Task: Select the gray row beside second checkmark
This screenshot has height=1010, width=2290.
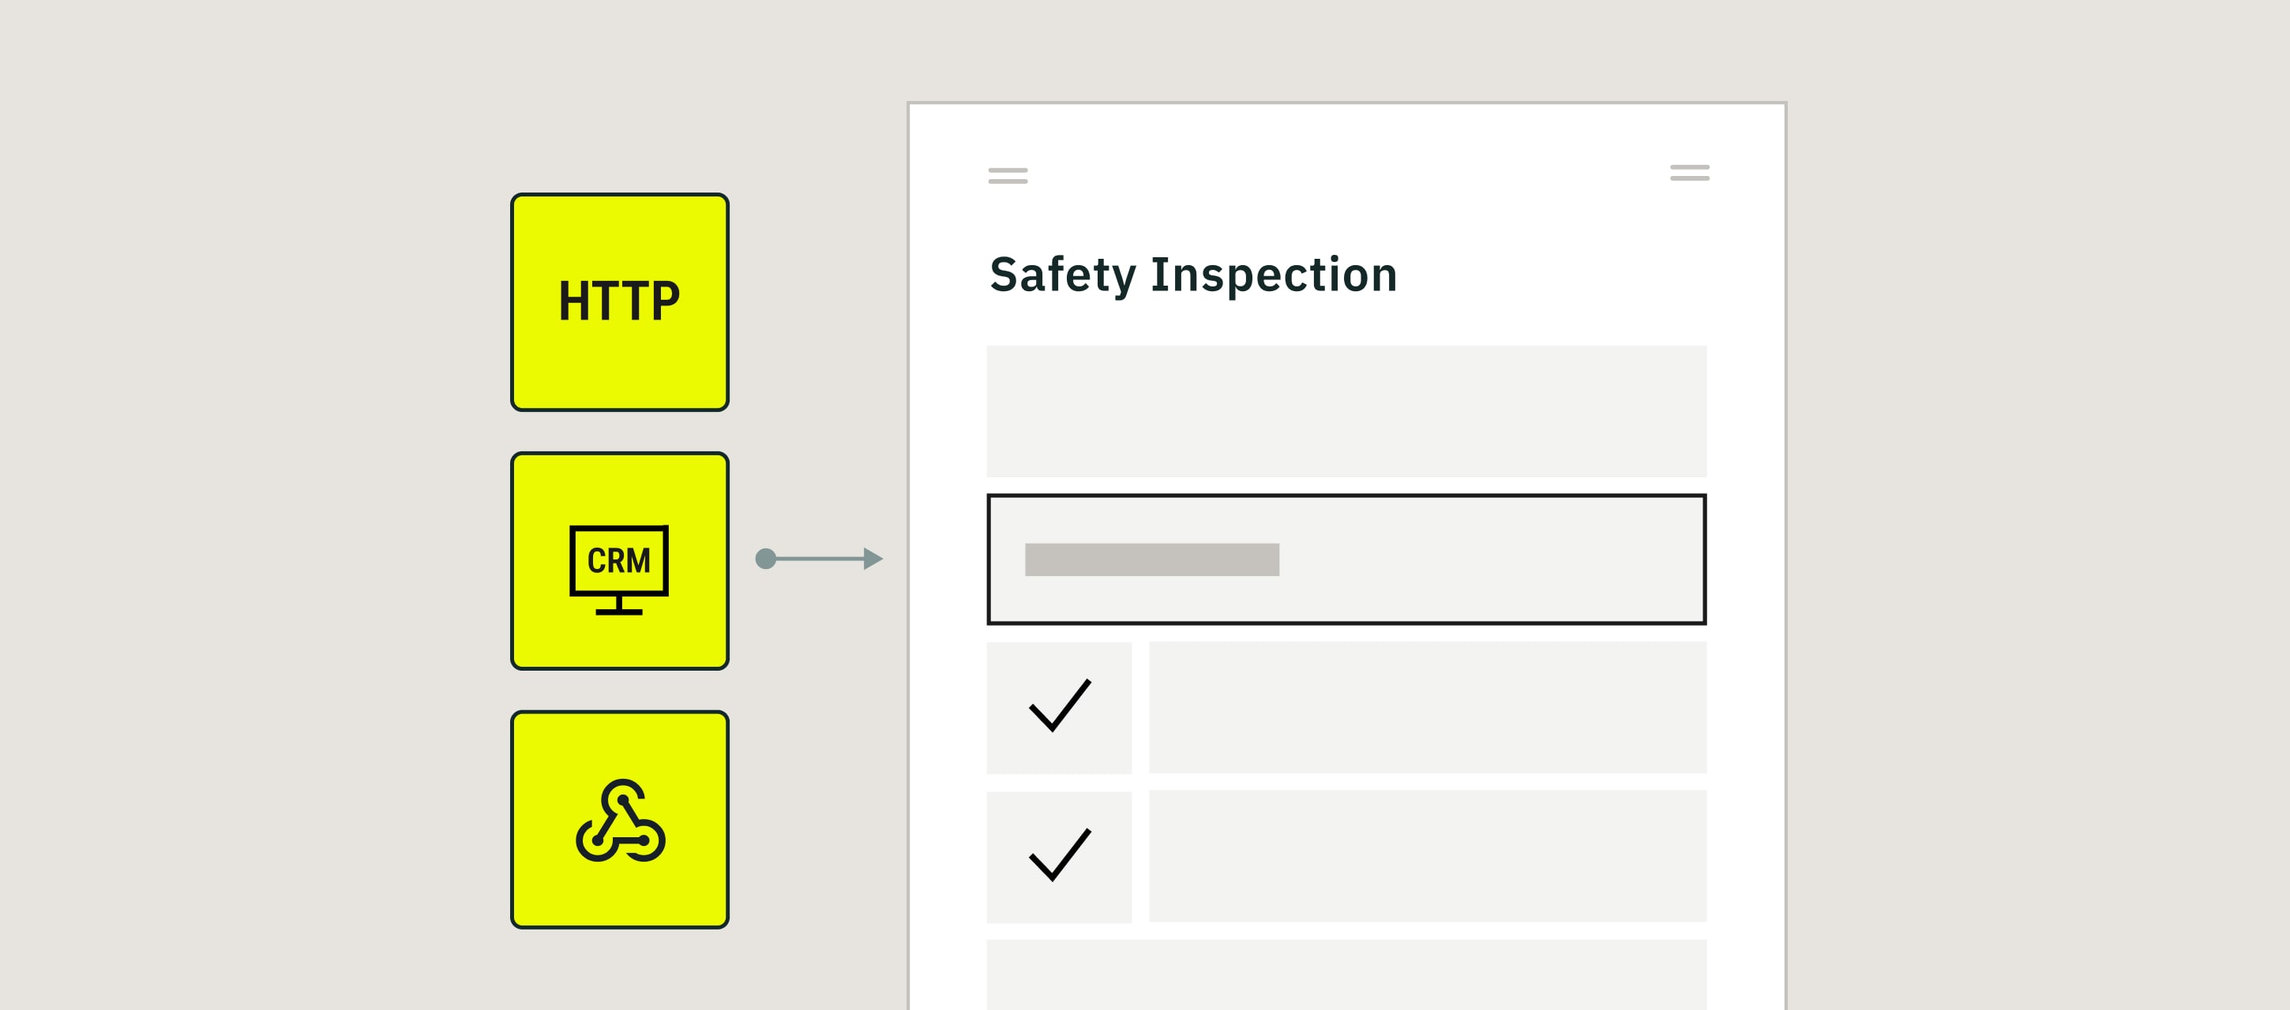Action: tap(1428, 856)
